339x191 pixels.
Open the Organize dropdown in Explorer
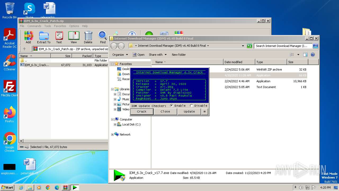120,55
